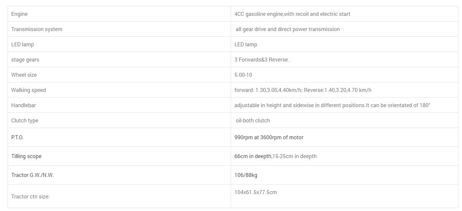Click the "Handlebar" label cell
This screenshot has width=462, height=211.
[24, 105]
